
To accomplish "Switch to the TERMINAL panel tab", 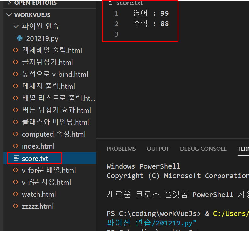I will coord(243,149).
